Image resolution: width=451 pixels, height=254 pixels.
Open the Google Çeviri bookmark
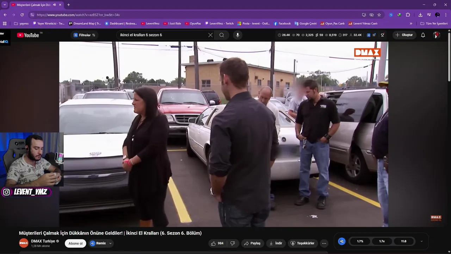click(305, 24)
